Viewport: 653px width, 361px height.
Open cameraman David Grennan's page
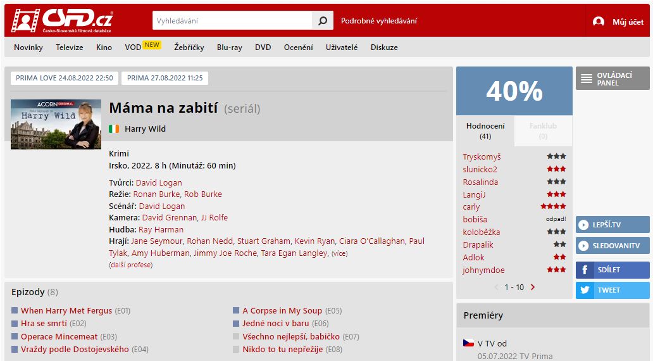click(x=169, y=218)
